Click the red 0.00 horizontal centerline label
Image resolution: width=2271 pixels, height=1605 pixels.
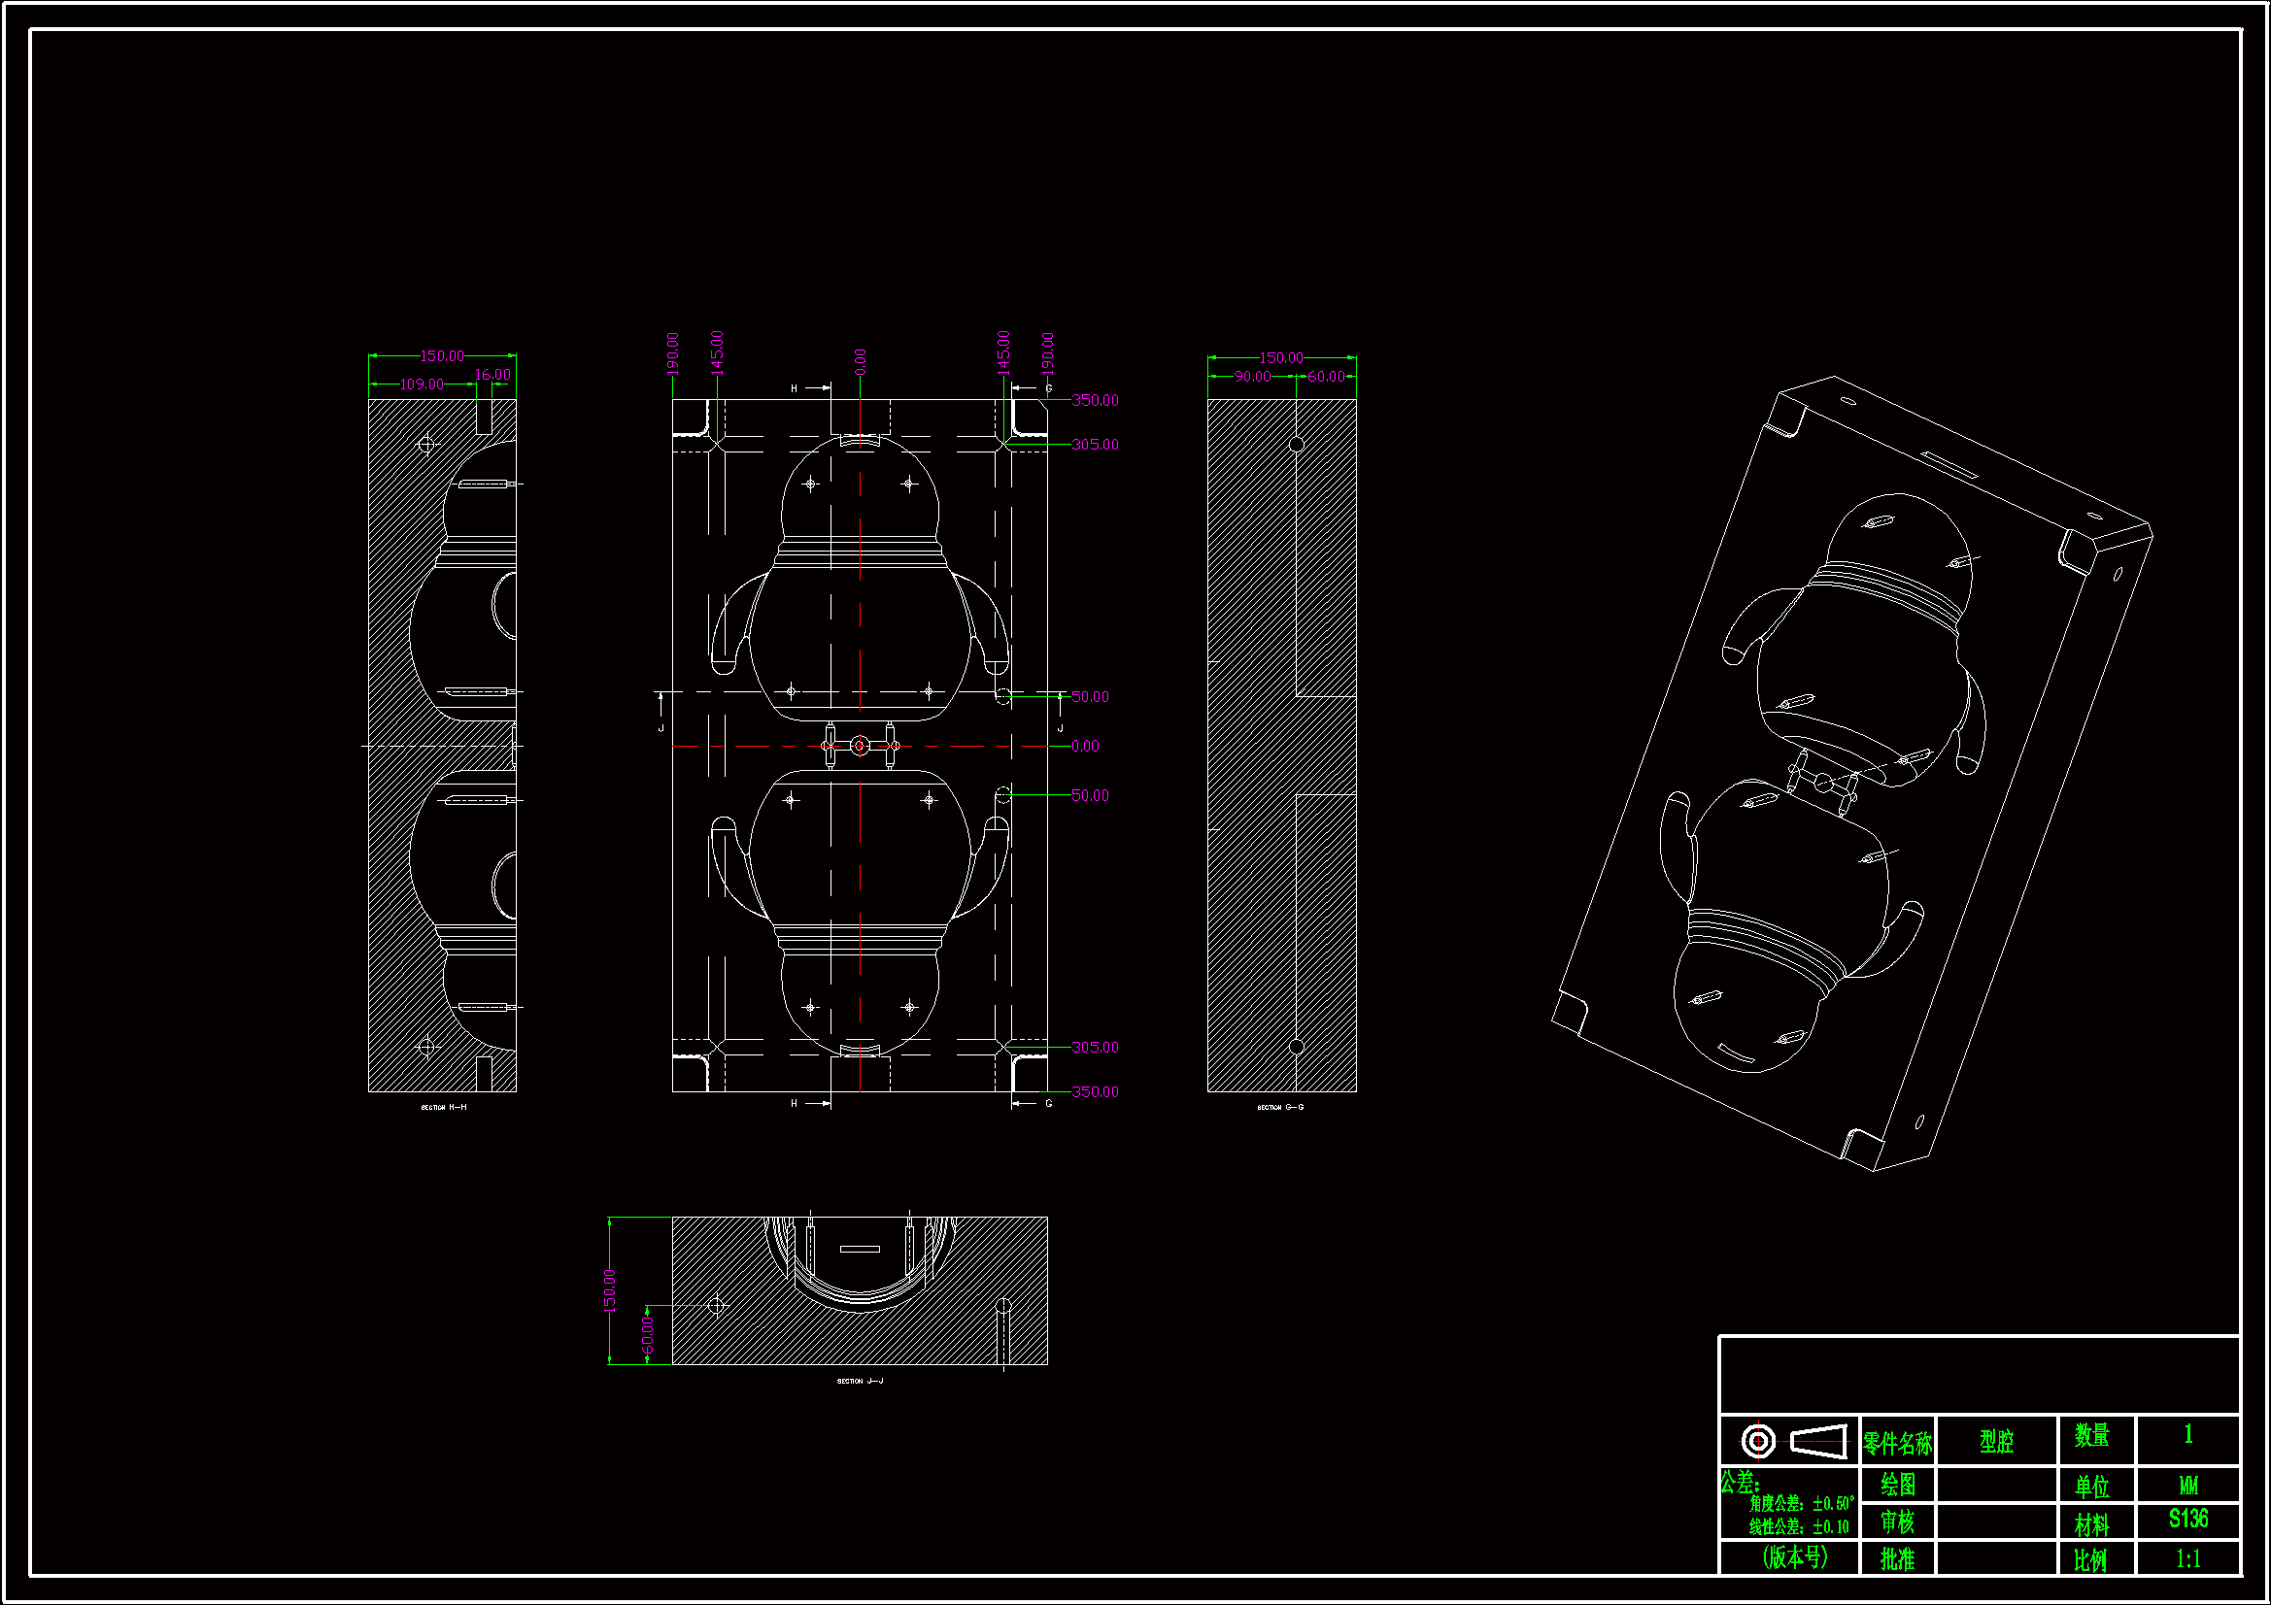click(x=1085, y=747)
